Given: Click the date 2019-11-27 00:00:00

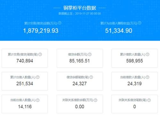Looking at the screenshot, I should coord(88,13).
